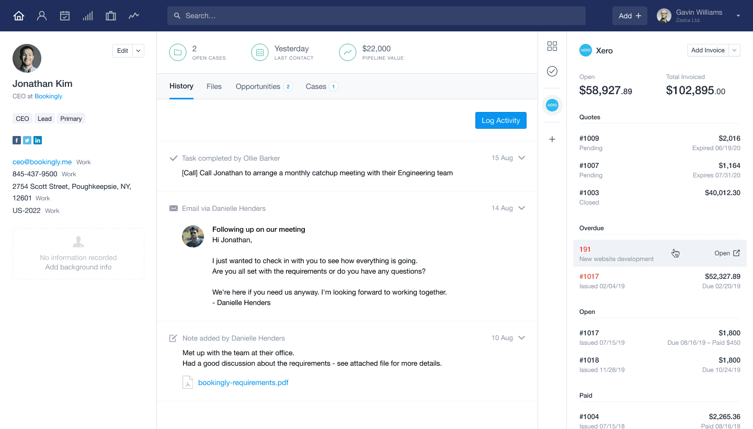Open the Home dashboard icon

click(18, 16)
